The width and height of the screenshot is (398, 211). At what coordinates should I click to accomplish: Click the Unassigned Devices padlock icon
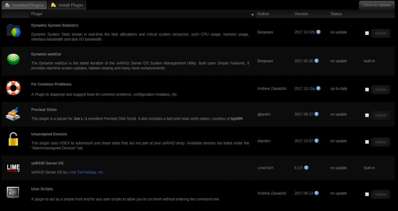[13, 139]
